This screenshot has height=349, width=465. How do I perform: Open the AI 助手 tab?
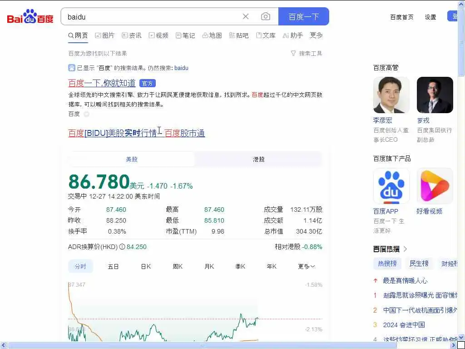point(293,35)
